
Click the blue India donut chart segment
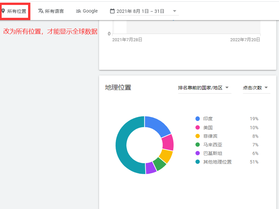pyautogui.click(x=158, y=126)
